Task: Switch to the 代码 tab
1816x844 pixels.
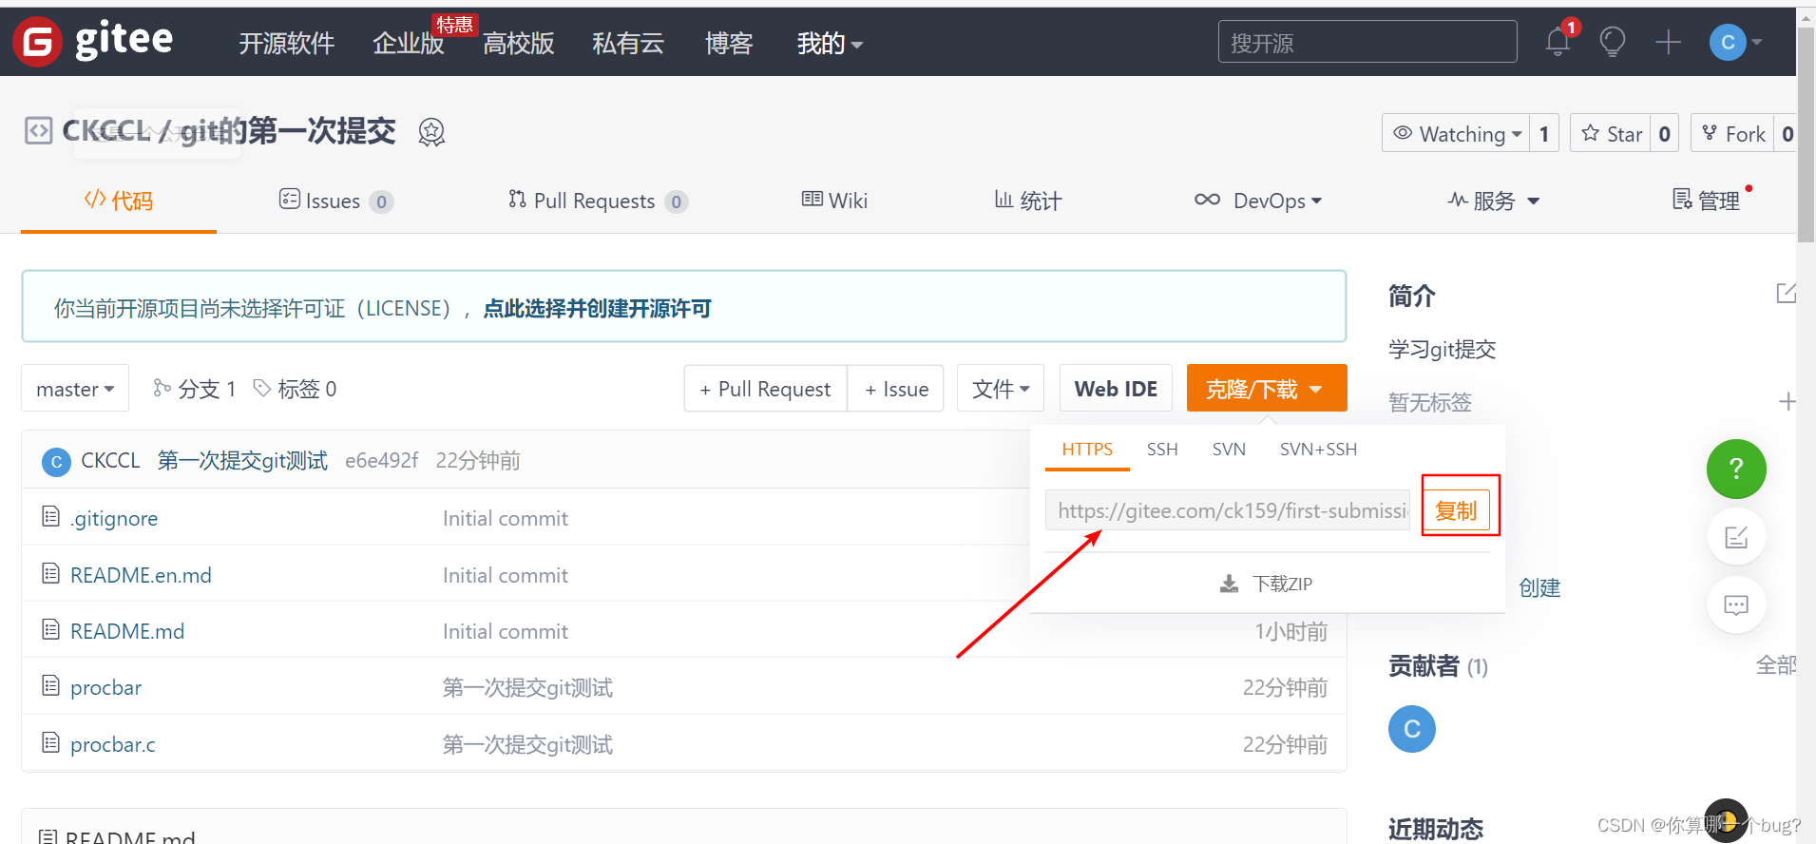Action: pos(119,201)
